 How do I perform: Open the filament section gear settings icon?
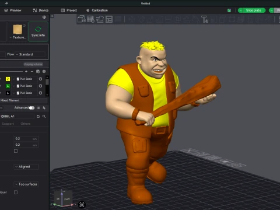(44, 71)
